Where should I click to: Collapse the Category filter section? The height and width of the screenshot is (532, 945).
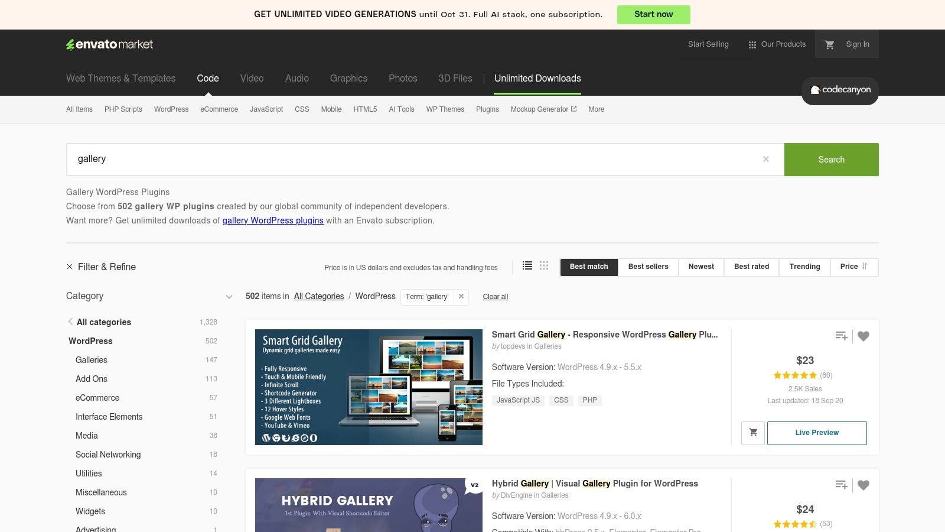pyautogui.click(x=229, y=297)
